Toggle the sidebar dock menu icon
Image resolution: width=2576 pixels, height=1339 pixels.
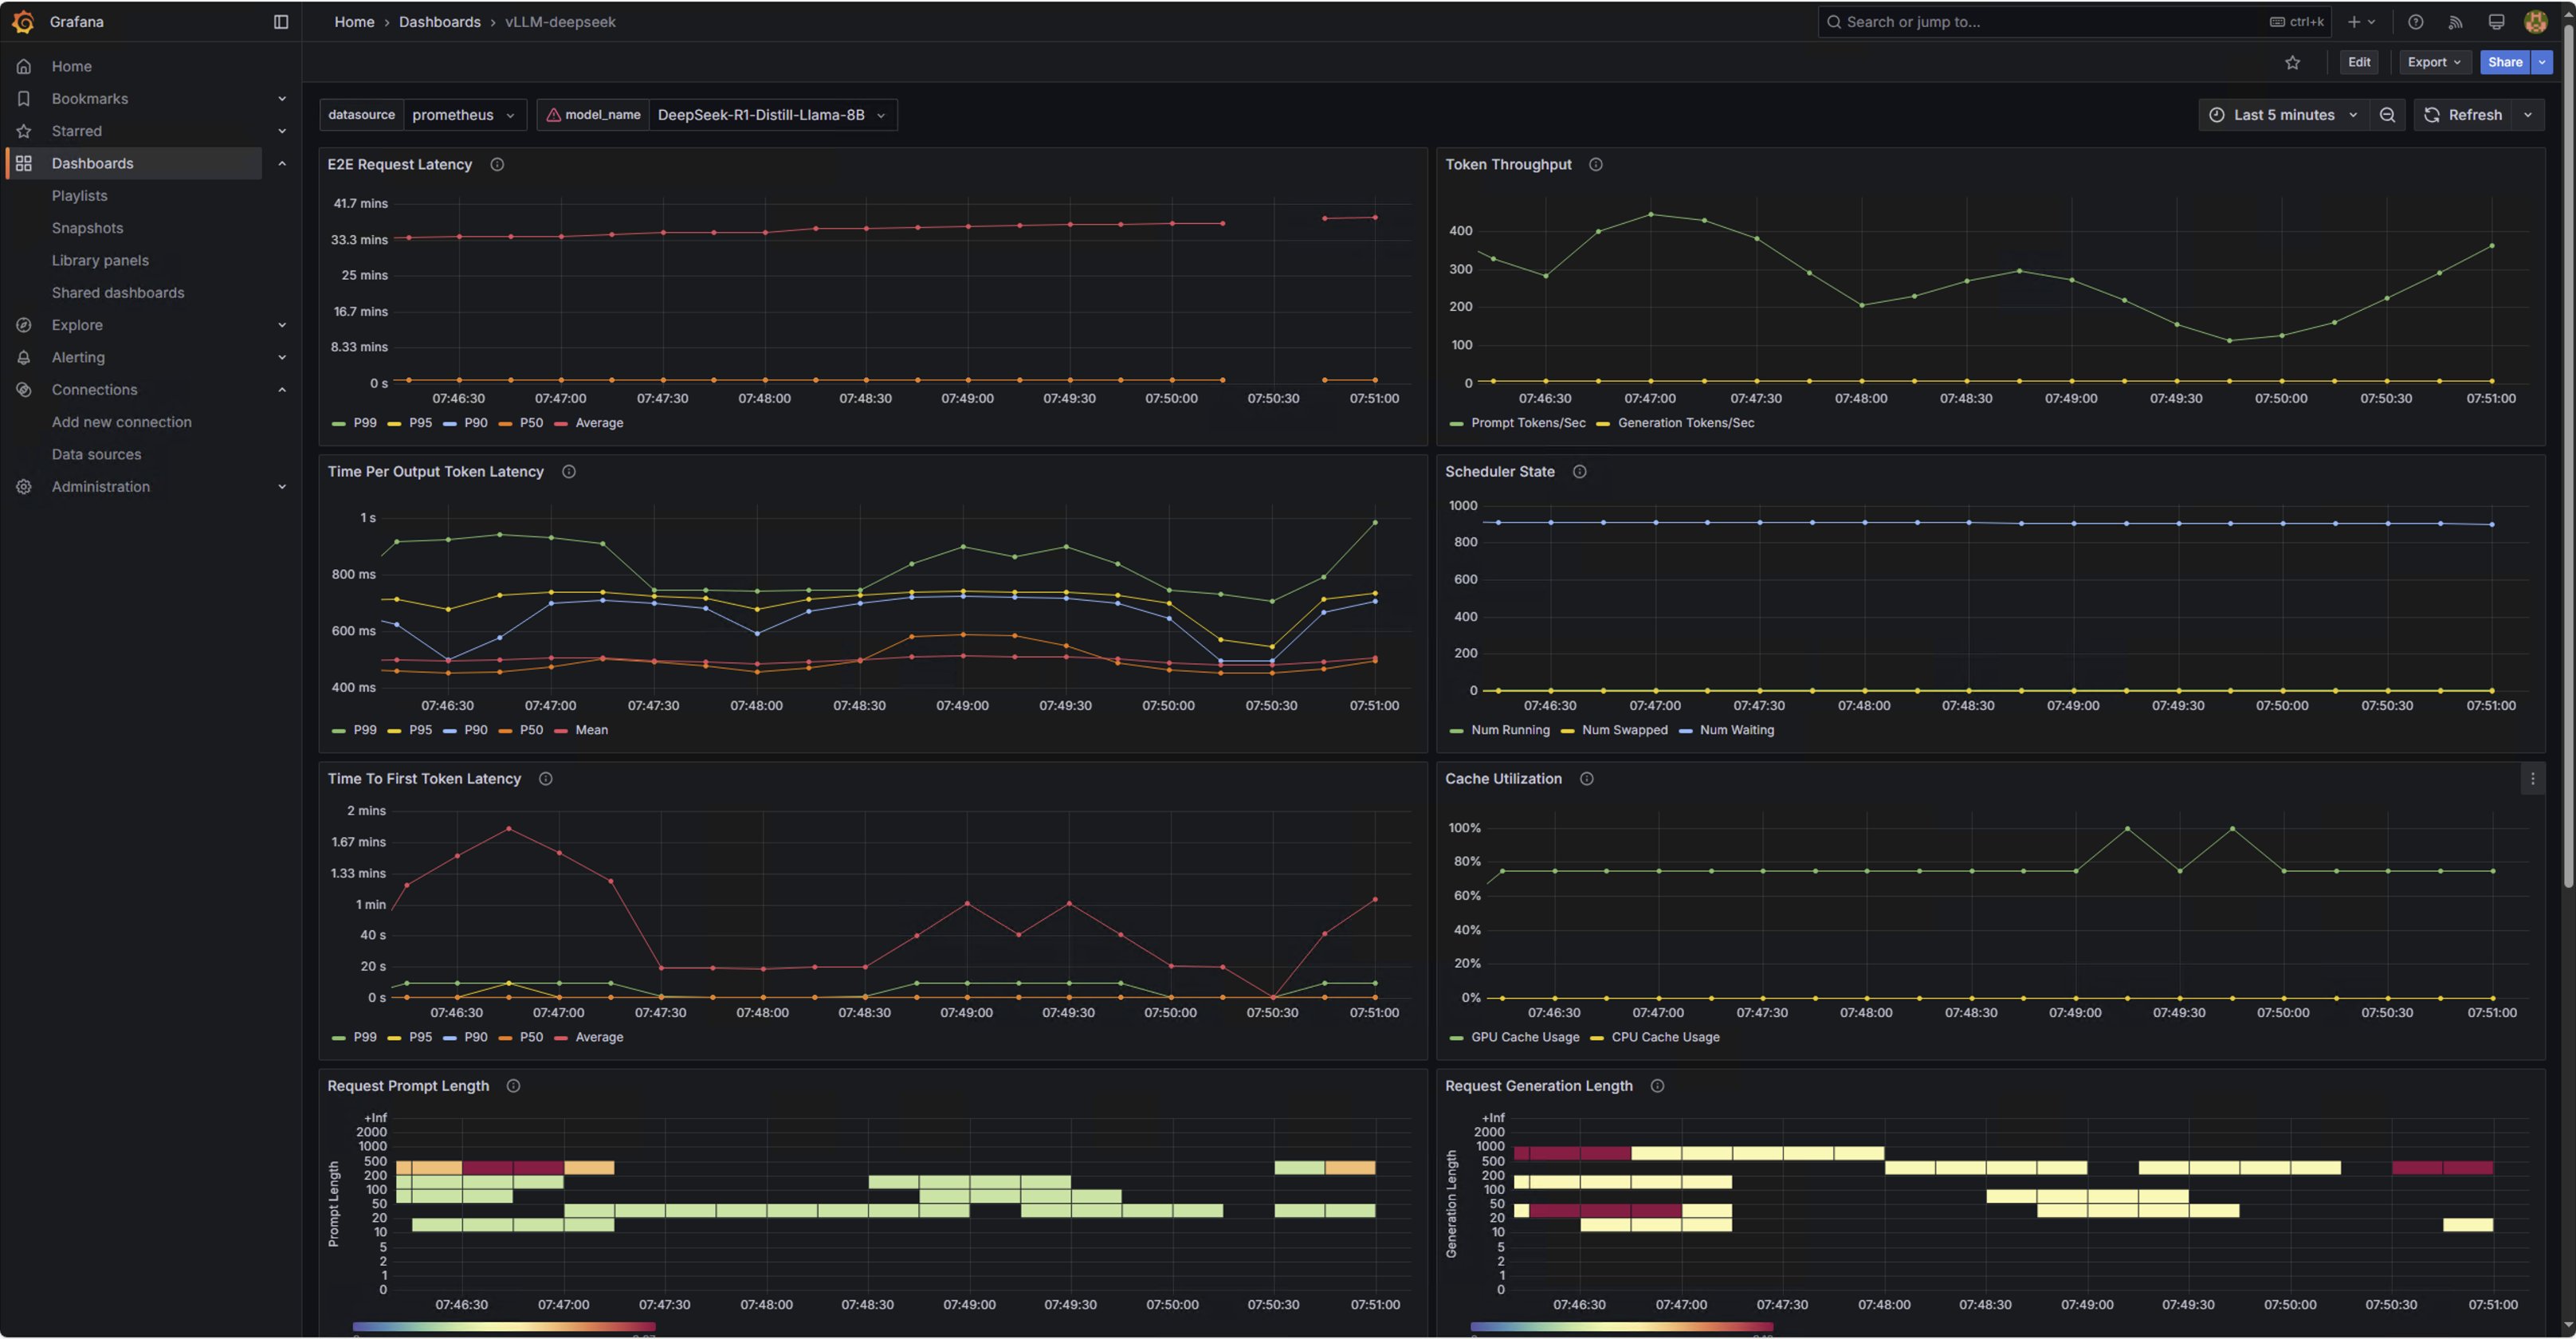click(x=281, y=21)
